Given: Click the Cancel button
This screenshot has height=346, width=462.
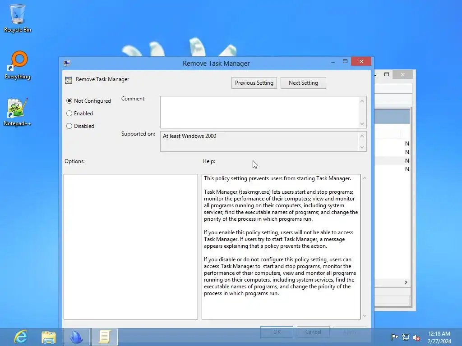Looking at the screenshot, I should [x=313, y=332].
